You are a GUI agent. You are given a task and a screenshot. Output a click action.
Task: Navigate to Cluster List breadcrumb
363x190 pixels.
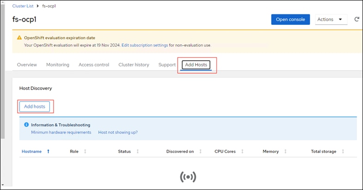click(23, 6)
